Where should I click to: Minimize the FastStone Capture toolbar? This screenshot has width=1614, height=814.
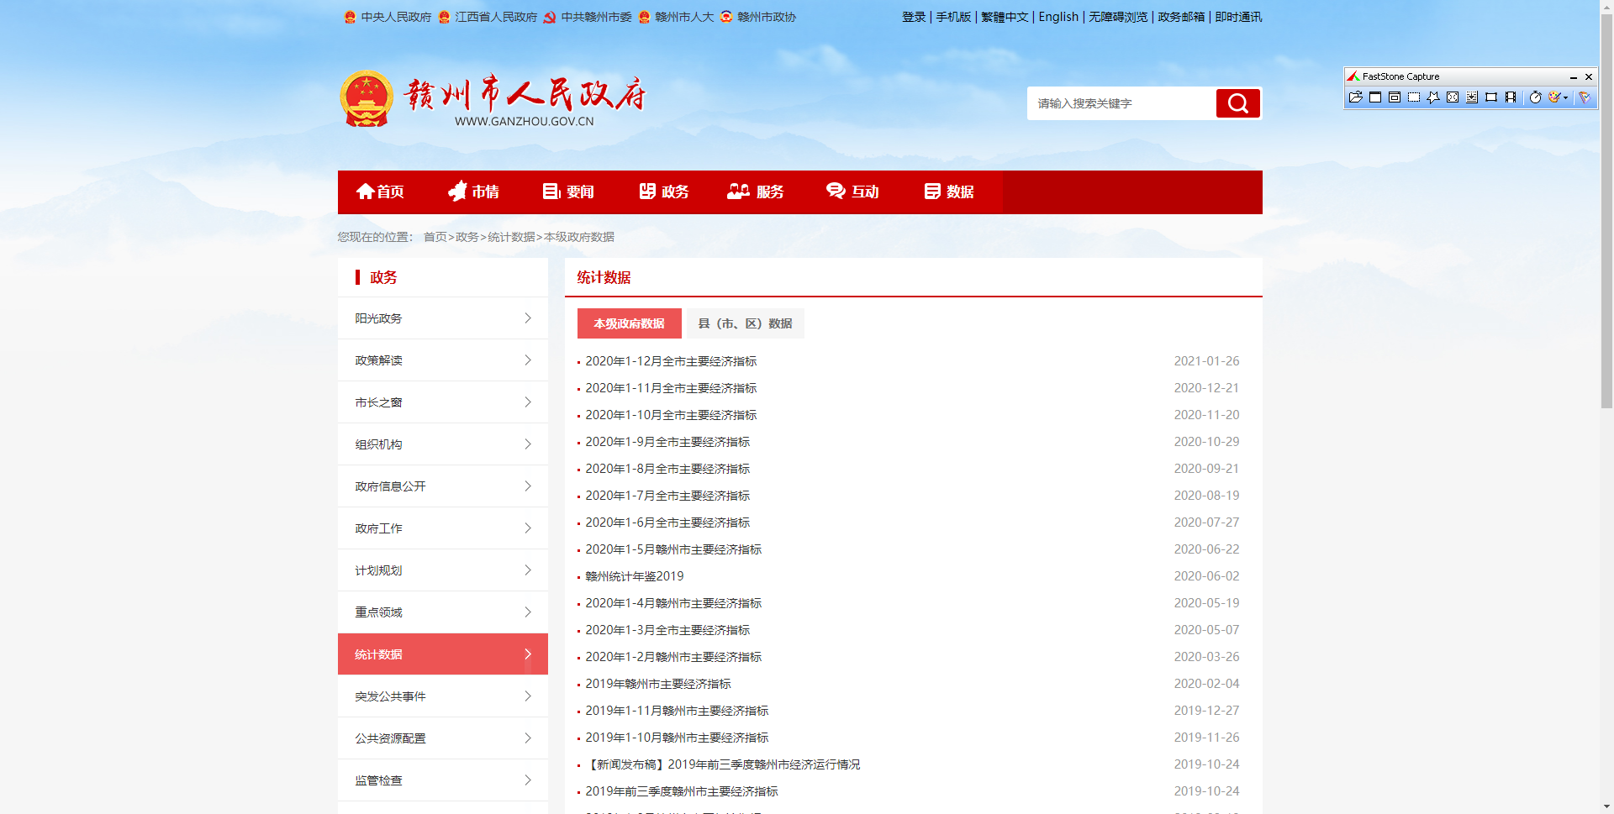pos(1574,76)
